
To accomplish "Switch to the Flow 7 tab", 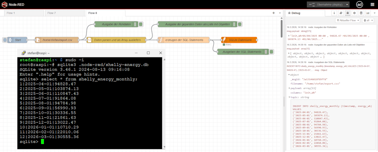I will pyautogui.click(x=64, y=13).
